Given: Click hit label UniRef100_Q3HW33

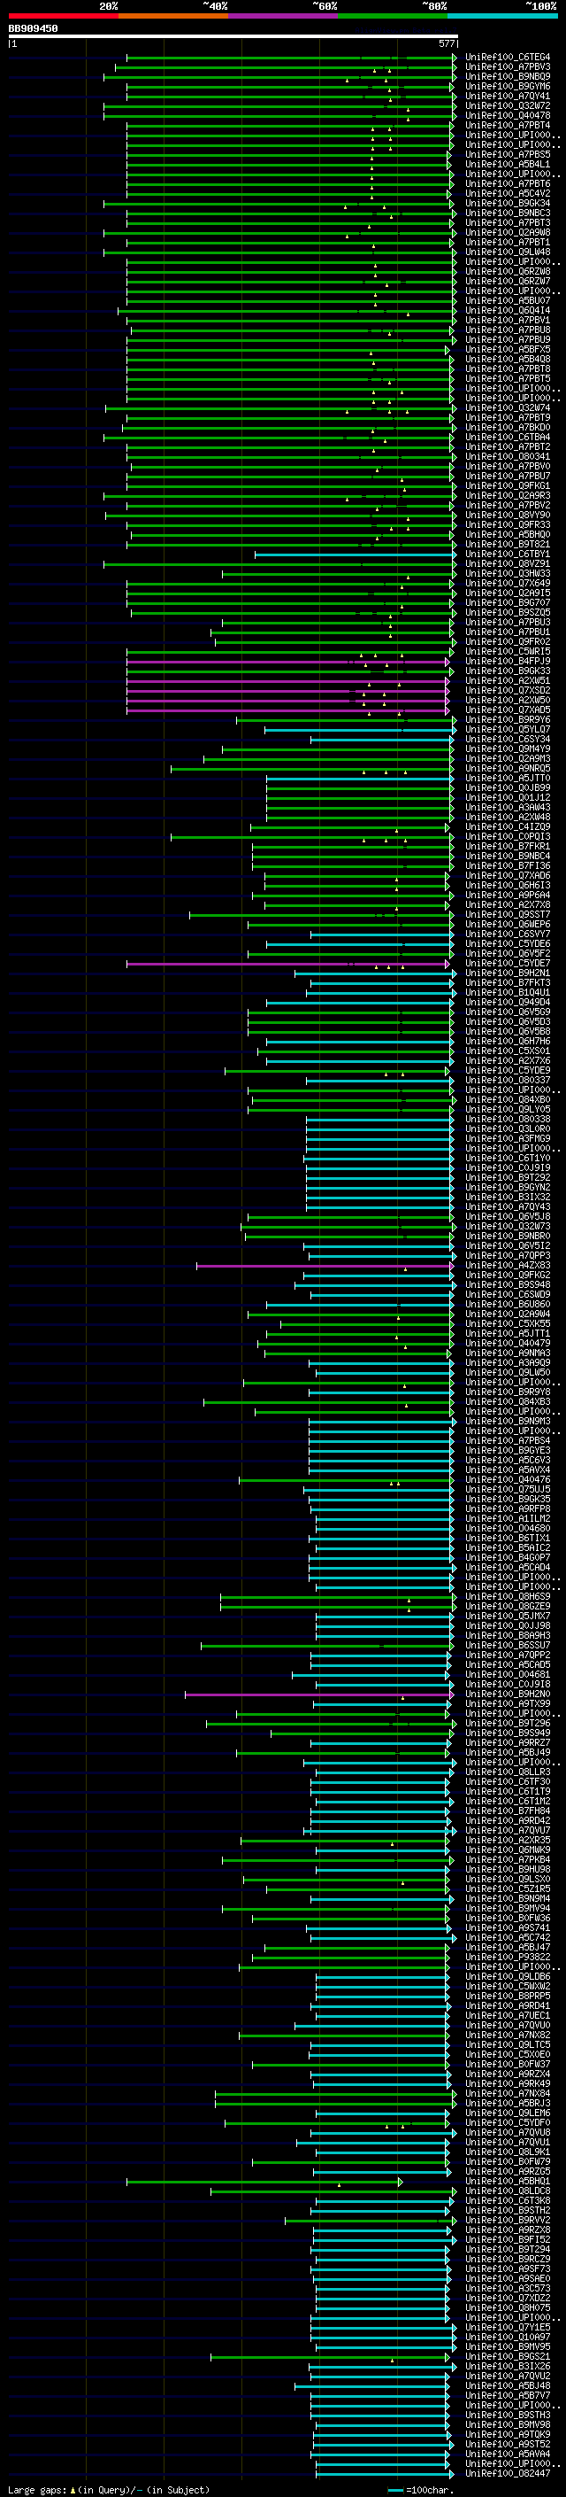Looking at the screenshot, I should pyautogui.click(x=508, y=574).
